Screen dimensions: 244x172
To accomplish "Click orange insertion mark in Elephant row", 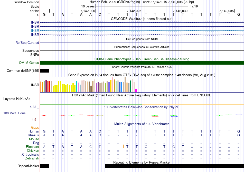I will (124, 146).
